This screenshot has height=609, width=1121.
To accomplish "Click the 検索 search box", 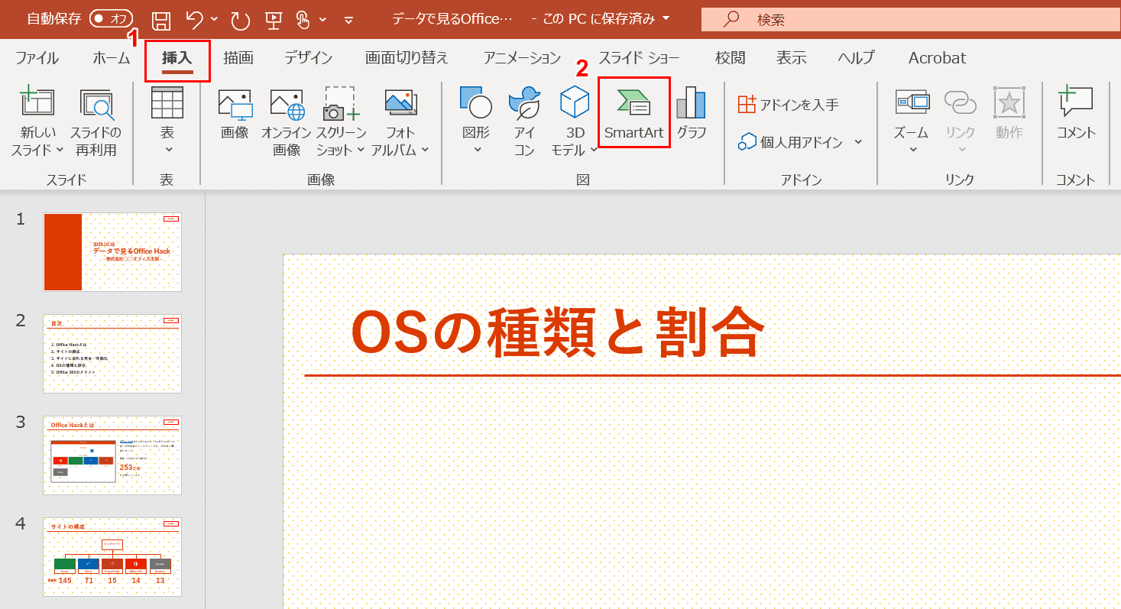I will point(911,20).
